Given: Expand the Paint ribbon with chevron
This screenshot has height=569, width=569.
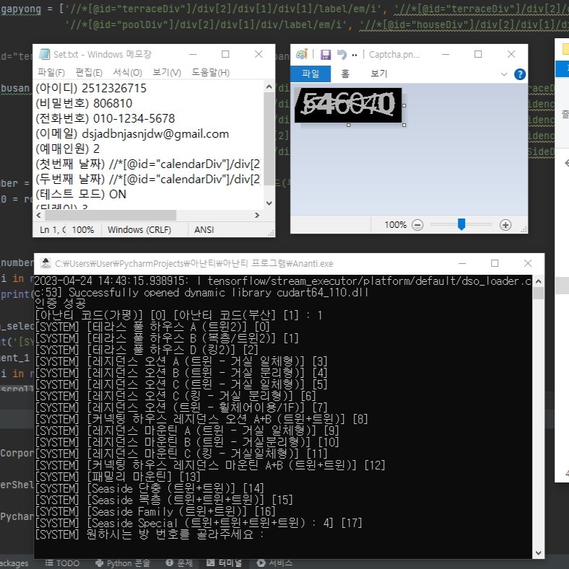Looking at the screenshot, I should (504, 74).
